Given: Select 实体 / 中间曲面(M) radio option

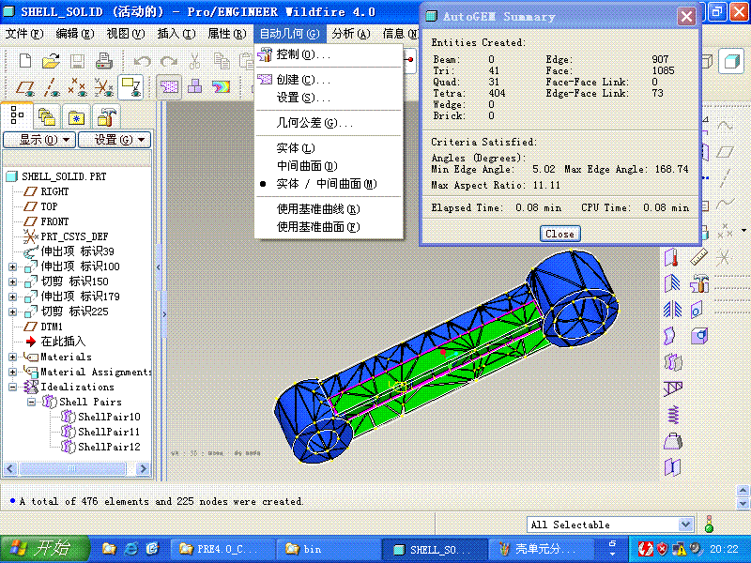Looking at the screenshot, I should tap(329, 184).
